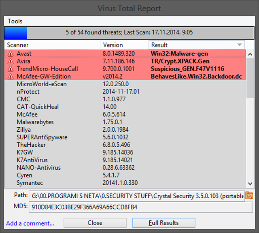Sort by the Version column header
Image resolution: width=259 pixels, height=233 pixels.
pyautogui.click(x=125, y=45)
